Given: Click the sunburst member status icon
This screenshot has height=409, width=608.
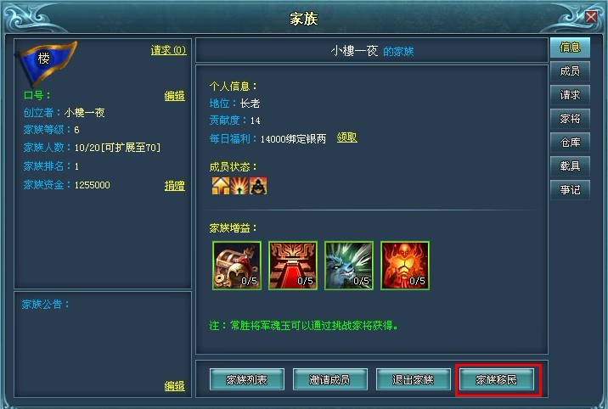Looking at the screenshot, I should pyautogui.click(x=239, y=186).
